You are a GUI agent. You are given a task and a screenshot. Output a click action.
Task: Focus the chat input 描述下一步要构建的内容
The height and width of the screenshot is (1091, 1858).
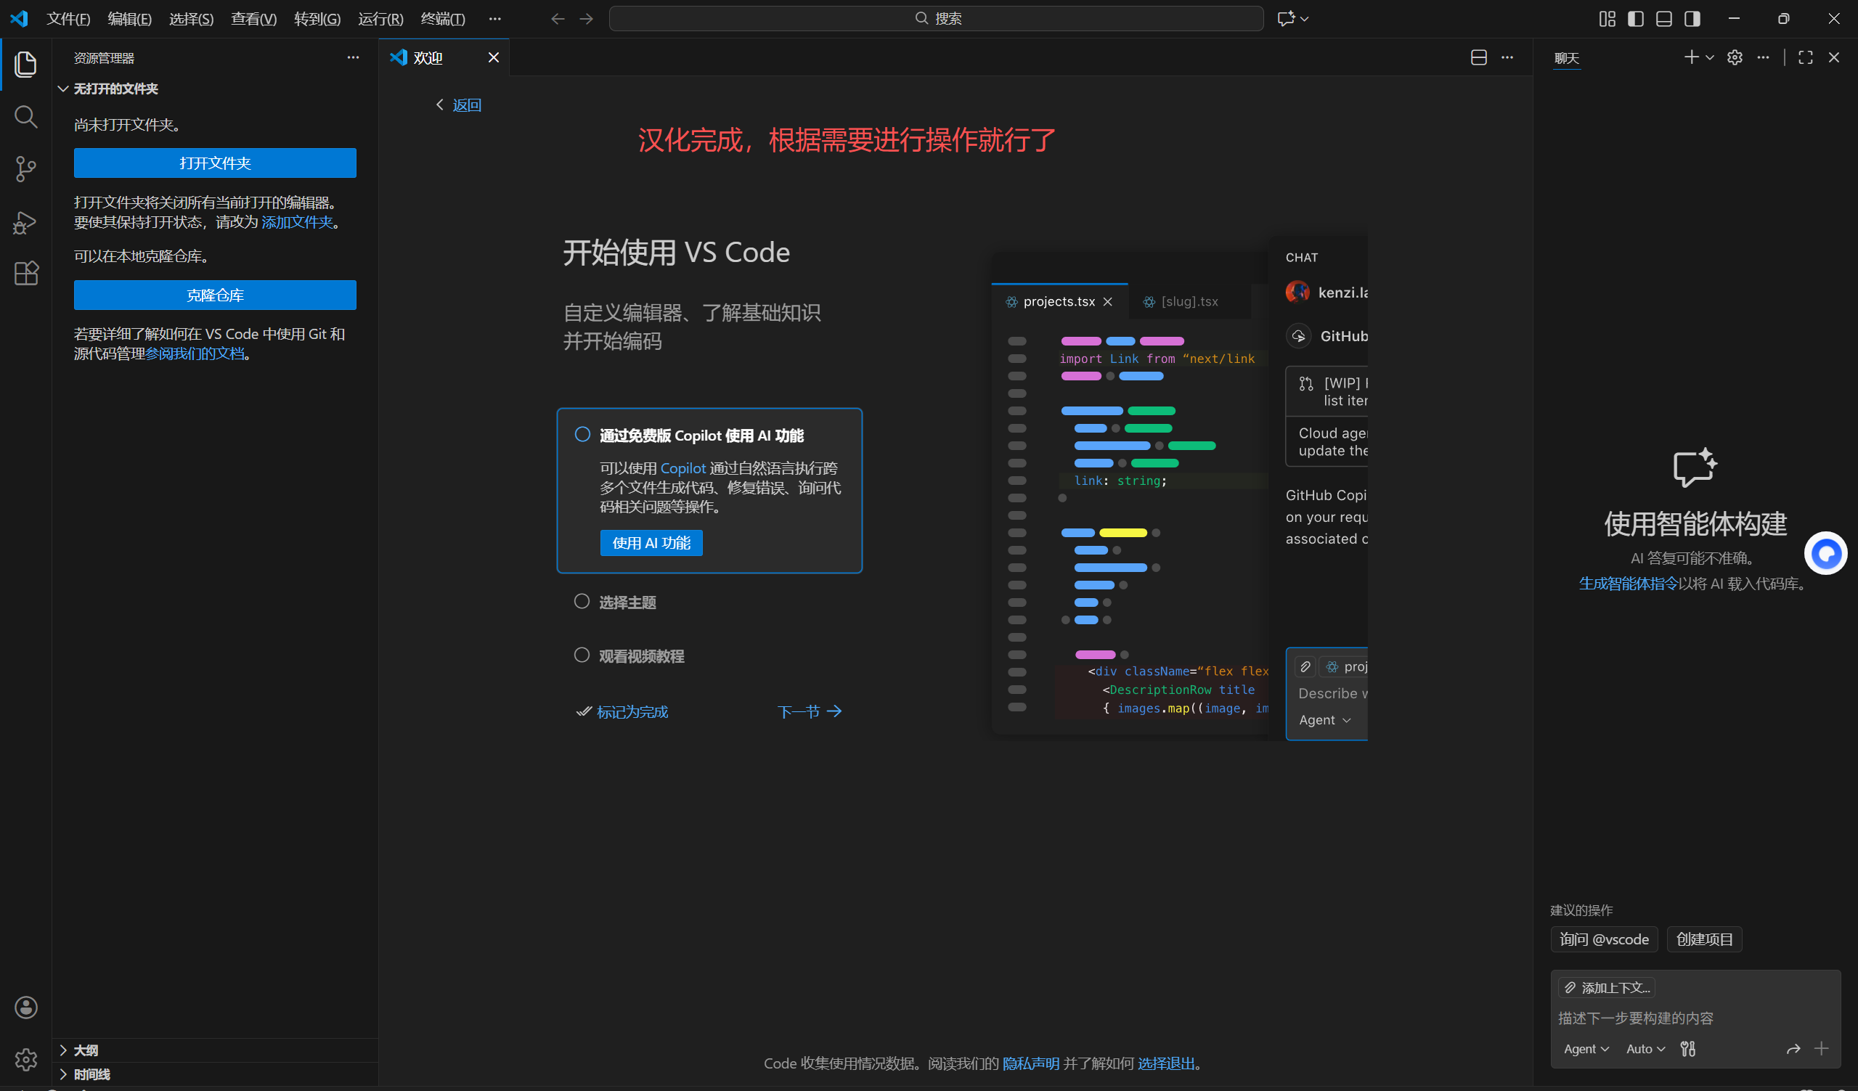(1696, 1018)
